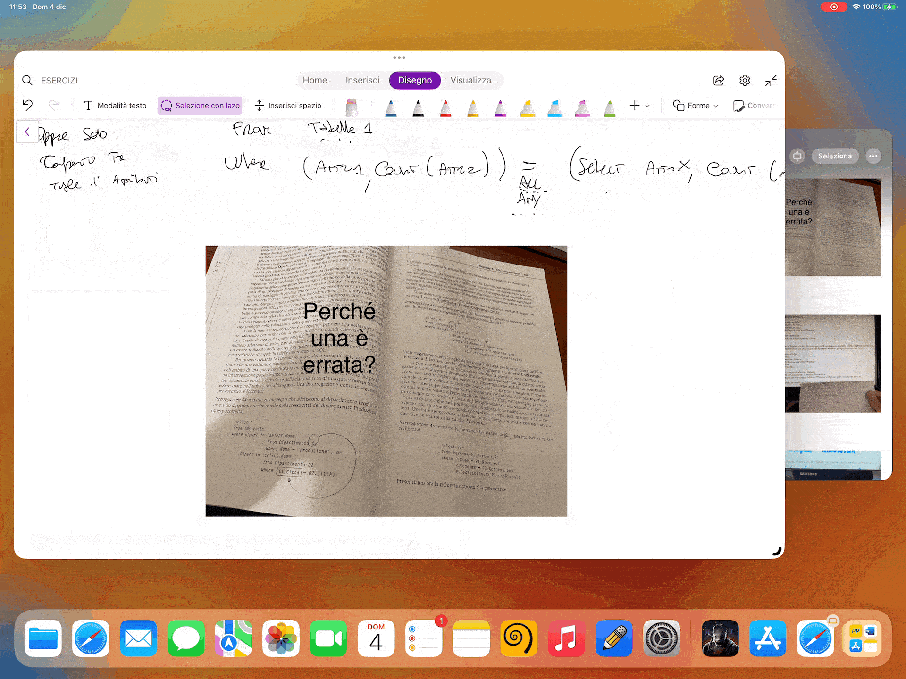Image resolution: width=906 pixels, height=679 pixels.
Task: Click the Converti button
Action: [754, 105]
